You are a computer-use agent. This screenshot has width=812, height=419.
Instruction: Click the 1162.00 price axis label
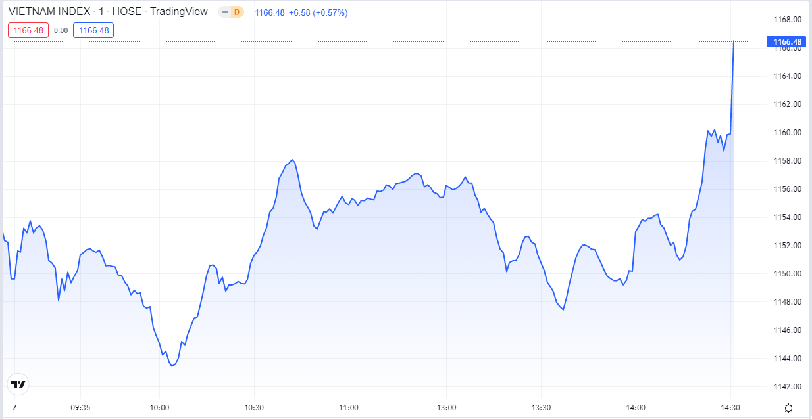(788, 104)
